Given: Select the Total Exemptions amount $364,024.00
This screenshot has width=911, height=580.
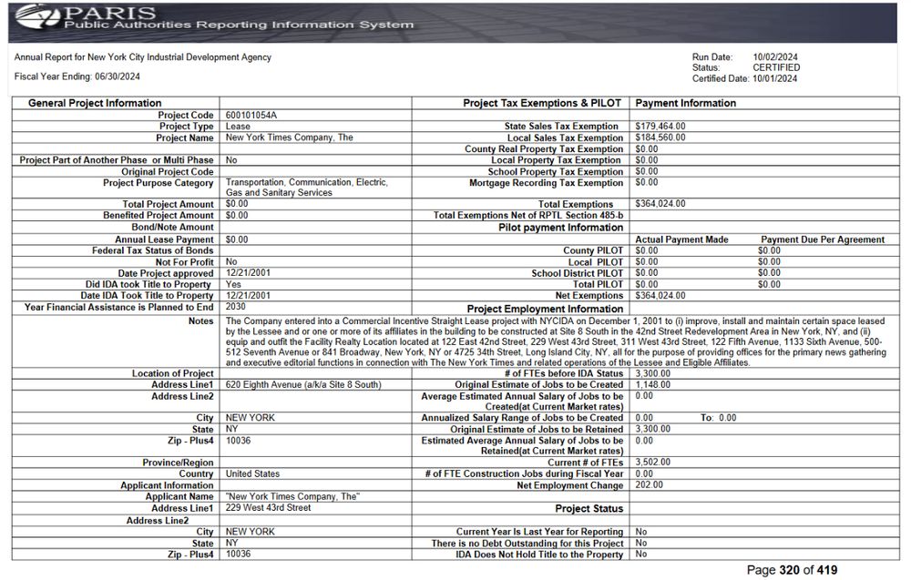Looking at the screenshot, I should [660, 204].
